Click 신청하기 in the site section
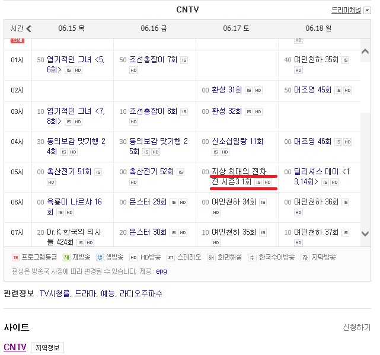 click(356, 327)
